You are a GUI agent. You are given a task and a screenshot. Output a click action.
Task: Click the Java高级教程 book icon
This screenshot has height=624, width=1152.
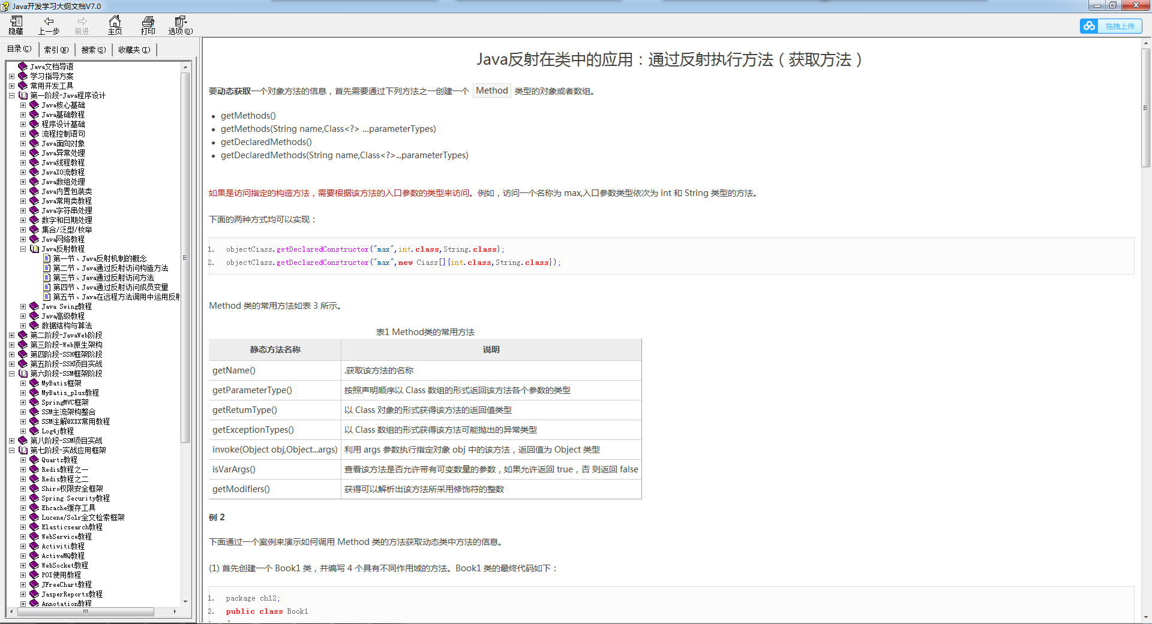34,316
